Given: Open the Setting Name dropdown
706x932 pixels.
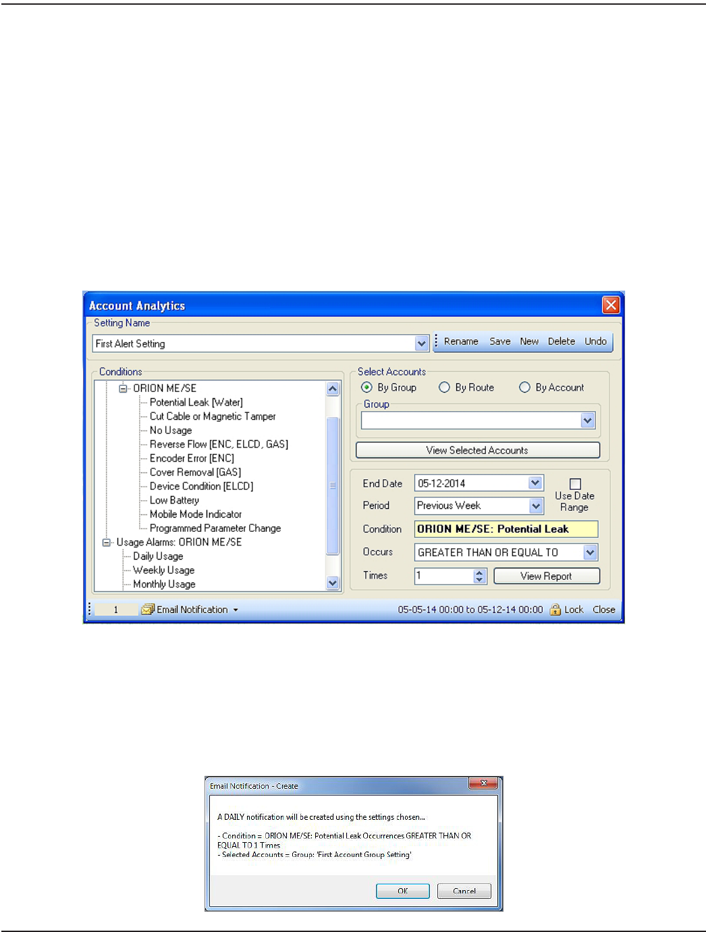Looking at the screenshot, I should click(422, 343).
